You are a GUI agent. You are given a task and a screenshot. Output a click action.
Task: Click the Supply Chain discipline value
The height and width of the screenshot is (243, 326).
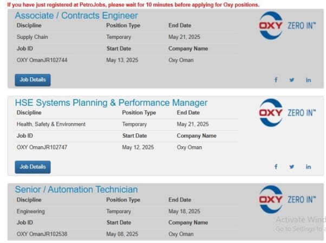pos(32,37)
